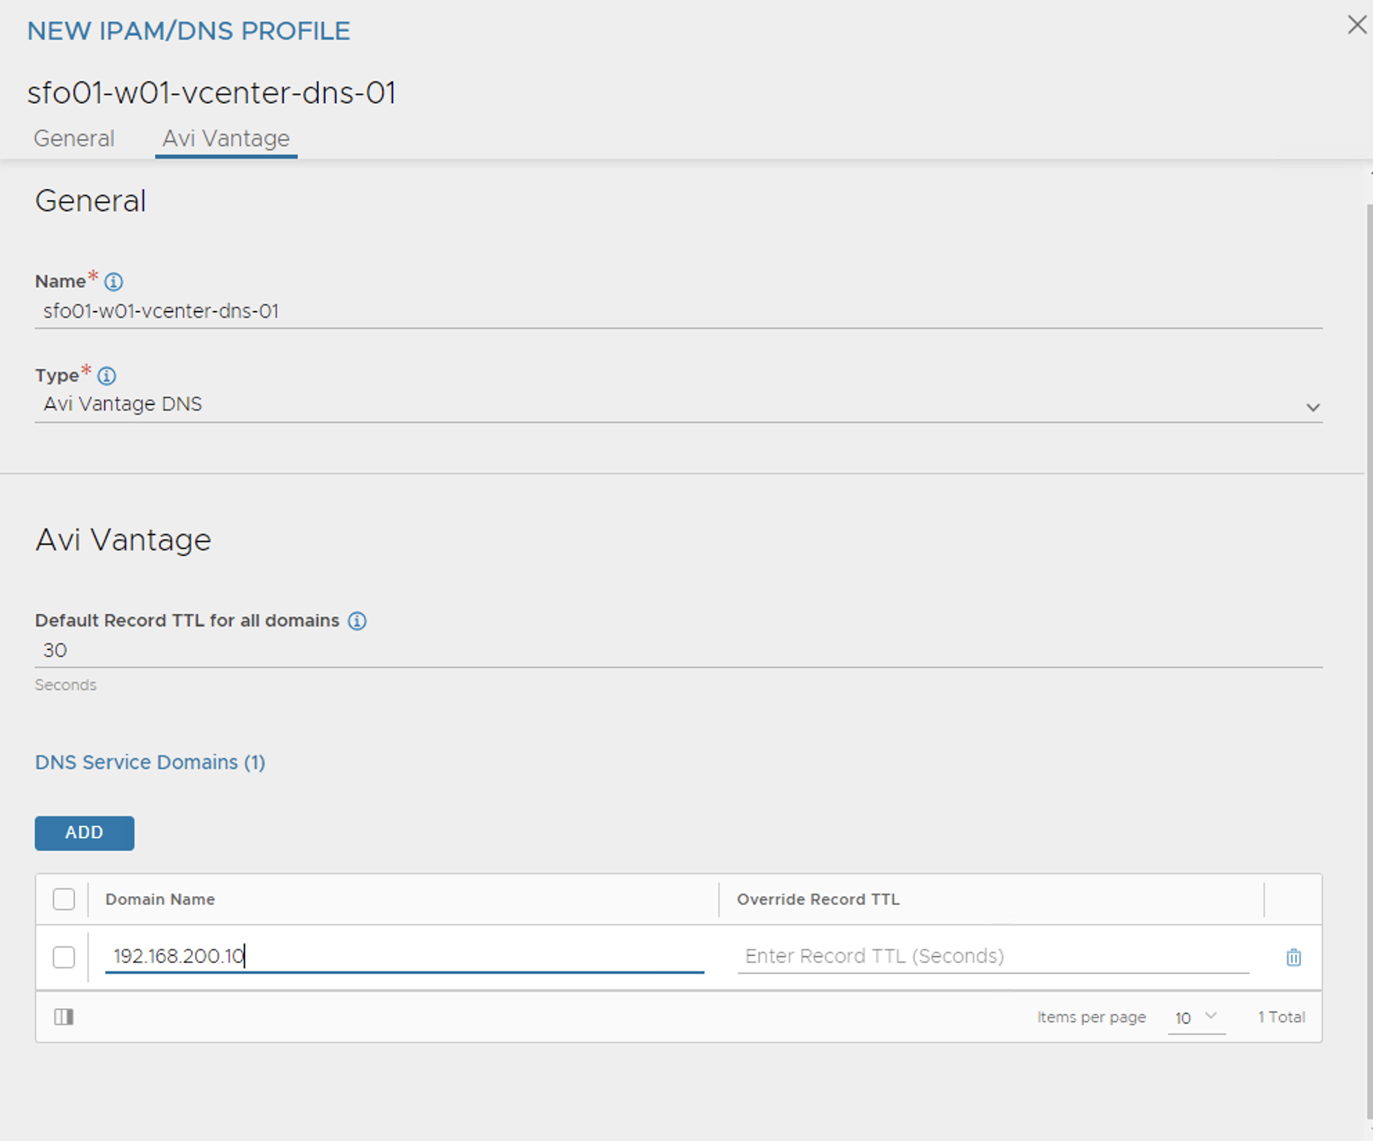Click the Domain Name column header
Image resolution: width=1373 pixels, height=1141 pixels.
pyautogui.click(x=160, y=899)
